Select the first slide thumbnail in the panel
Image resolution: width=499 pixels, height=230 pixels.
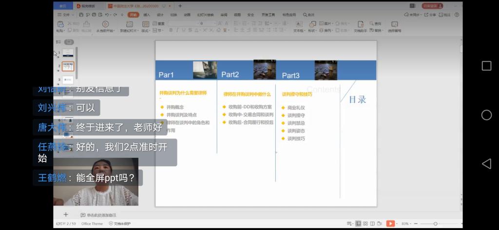pos(68,53)
